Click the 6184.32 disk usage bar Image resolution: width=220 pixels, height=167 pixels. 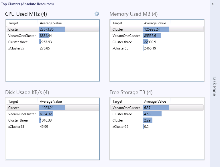pyautogui.click(x=46, y=114)
